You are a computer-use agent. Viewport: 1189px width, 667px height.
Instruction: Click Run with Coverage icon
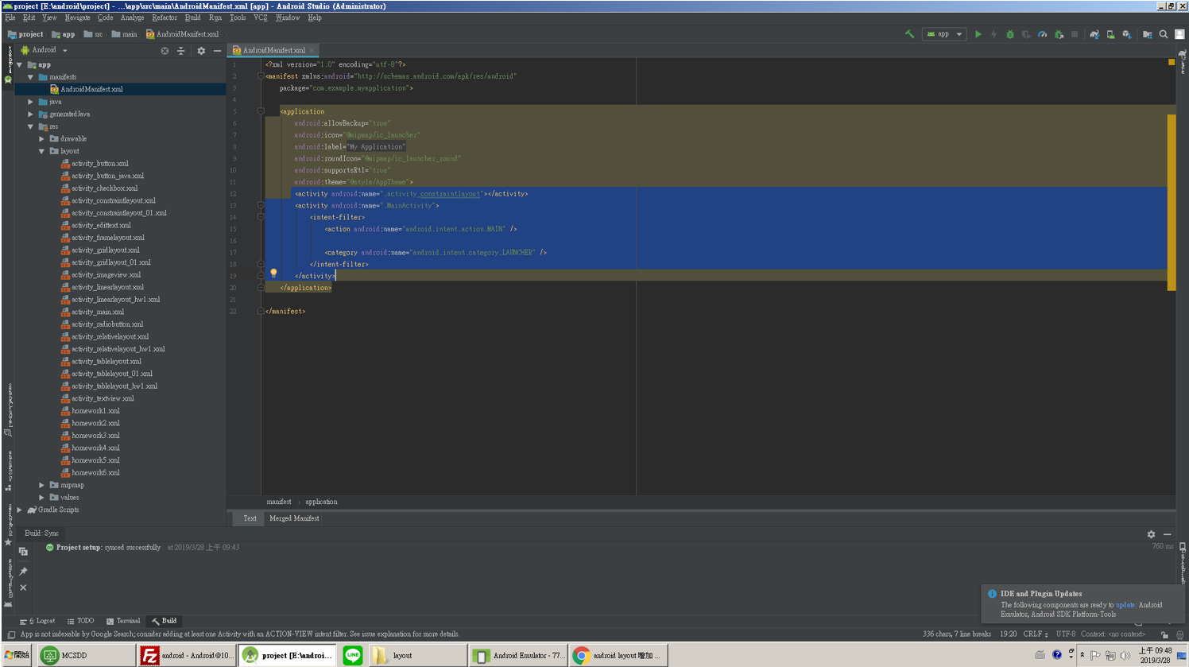[x=1026, y=34]
